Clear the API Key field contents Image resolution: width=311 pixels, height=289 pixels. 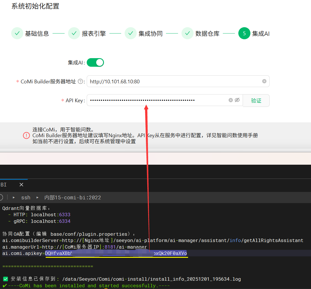[x=231, y=100]
